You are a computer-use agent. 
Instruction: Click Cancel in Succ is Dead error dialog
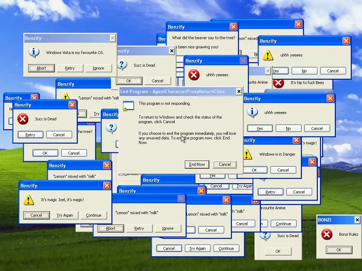tap(59, 135)
